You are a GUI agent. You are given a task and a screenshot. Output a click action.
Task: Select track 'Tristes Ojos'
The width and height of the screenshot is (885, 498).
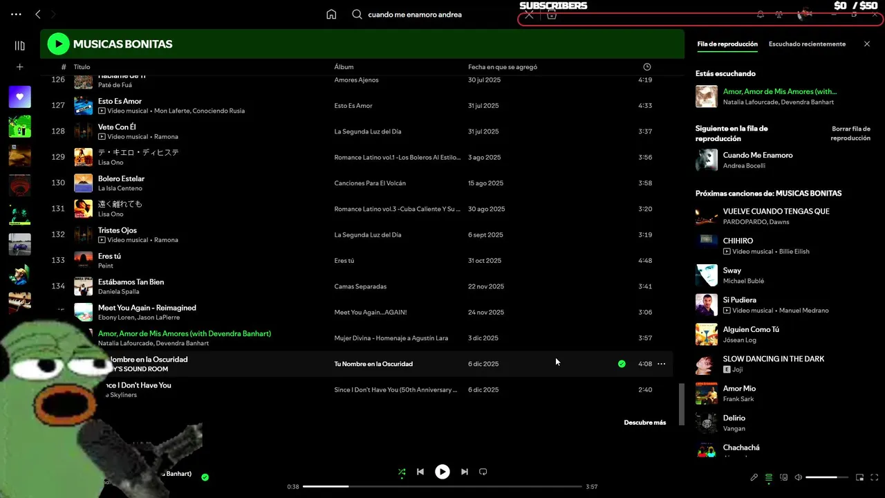click(118, 230)
